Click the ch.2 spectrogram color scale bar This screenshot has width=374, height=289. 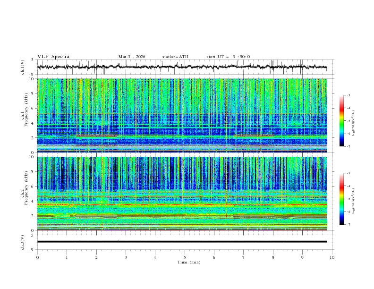pyautogui.click(x=341, y=199)
